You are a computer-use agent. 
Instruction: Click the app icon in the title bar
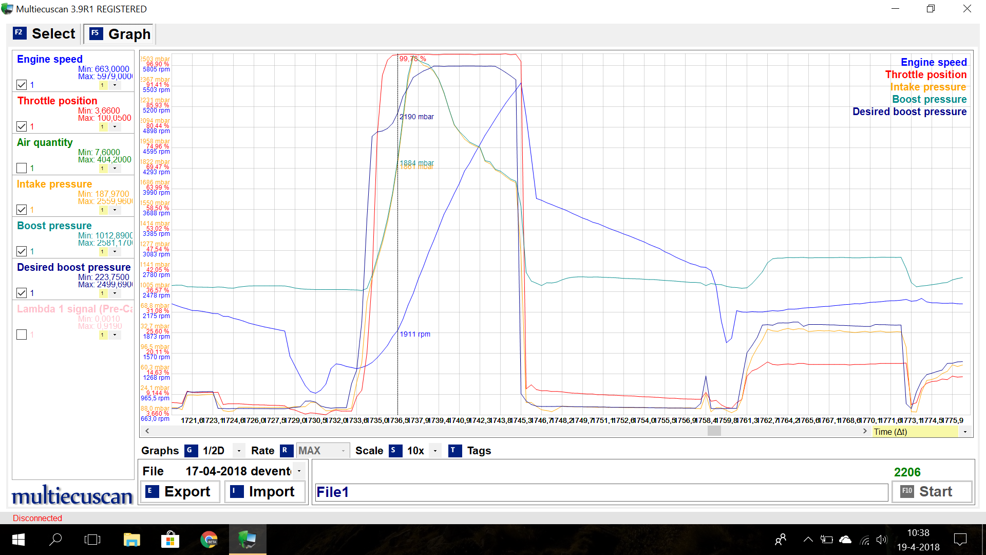[7, 9]
